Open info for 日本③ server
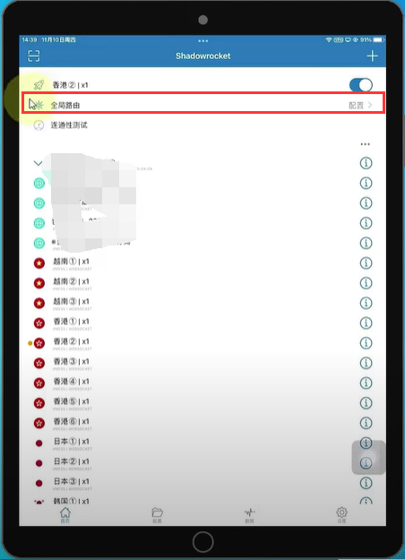The height and width of the screenshot is (560, 405). 366,483
